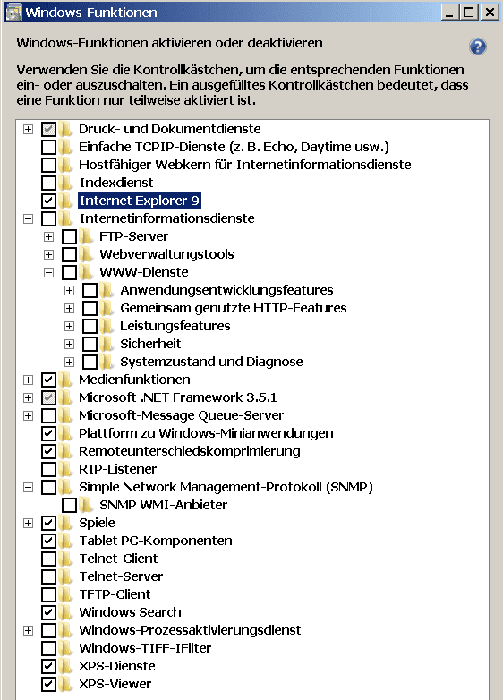Disable the Windows Search checkbox
This screenshot has height=700, width=503.
[48, 612]
